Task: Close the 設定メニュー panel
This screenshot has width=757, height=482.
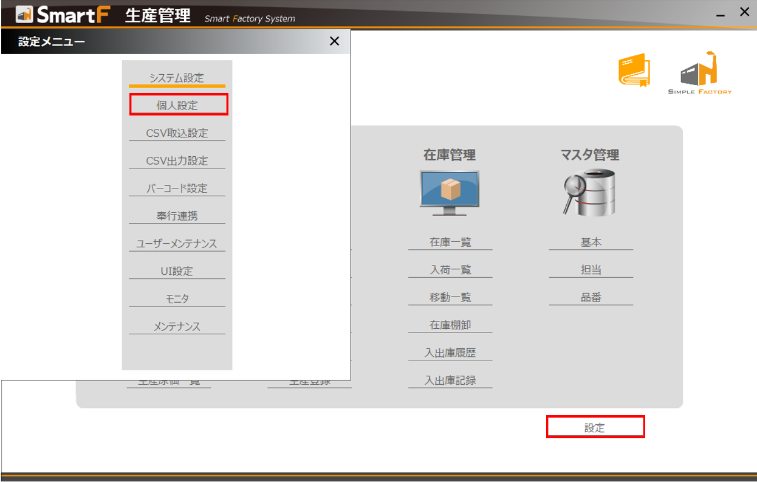Action: [x=334, y=41]
